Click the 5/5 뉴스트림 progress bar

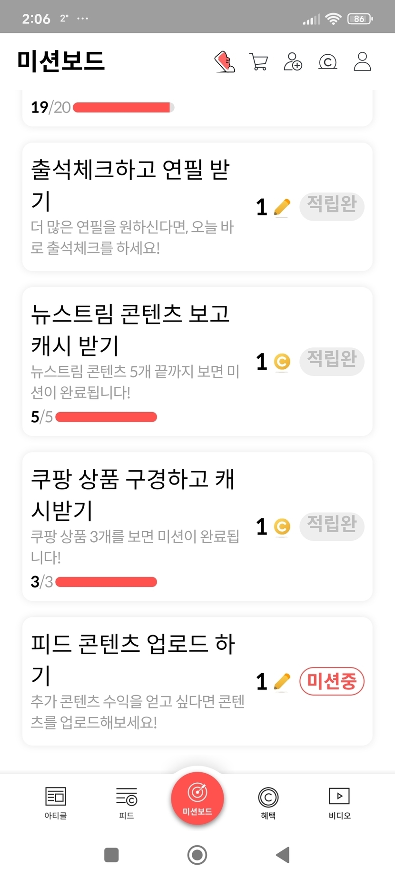pos(106,417)
